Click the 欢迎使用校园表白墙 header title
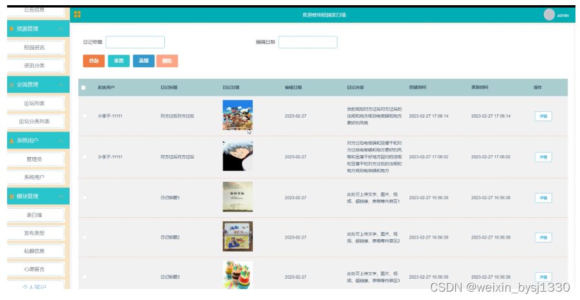The height and width of the screenshot is (300, 580). (324, 15)
